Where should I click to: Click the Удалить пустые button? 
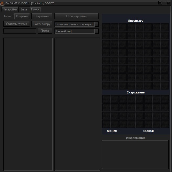click(16, 24)
